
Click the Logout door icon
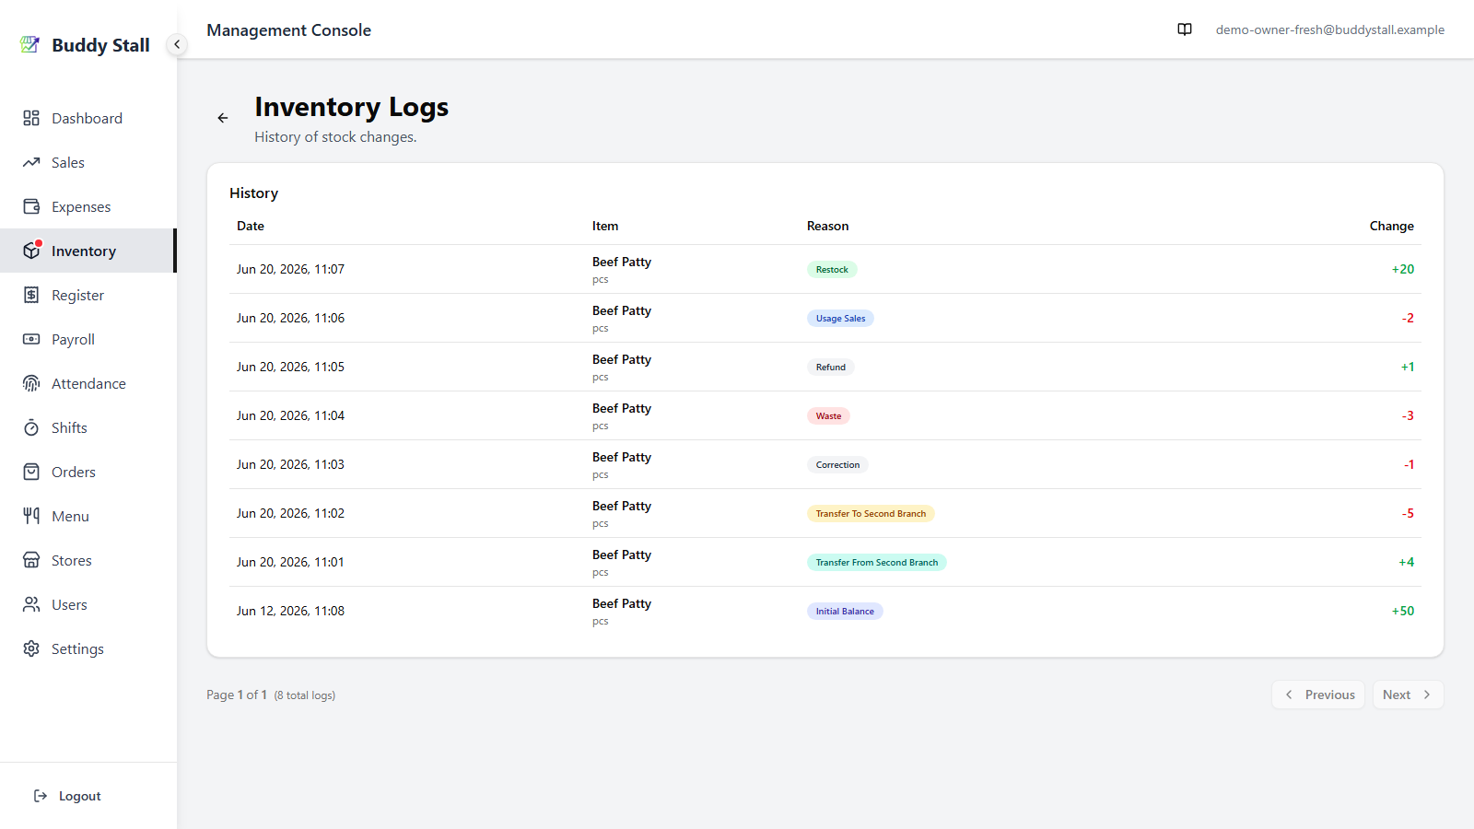[41, 796]
